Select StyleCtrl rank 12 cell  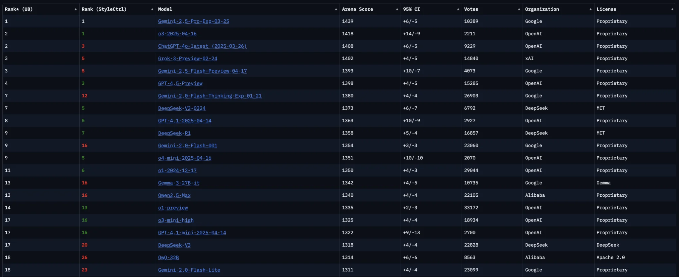click(x=85, y=96)
